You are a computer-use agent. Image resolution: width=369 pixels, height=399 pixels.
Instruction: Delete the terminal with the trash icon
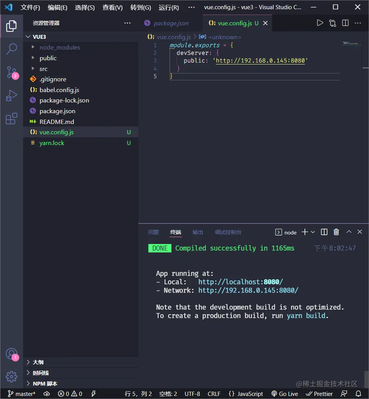tap(336, 232)
